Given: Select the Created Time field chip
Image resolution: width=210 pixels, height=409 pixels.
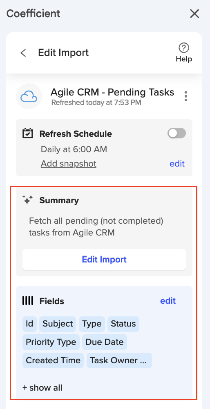Looking at the screenshot, I should pos(53,360).
